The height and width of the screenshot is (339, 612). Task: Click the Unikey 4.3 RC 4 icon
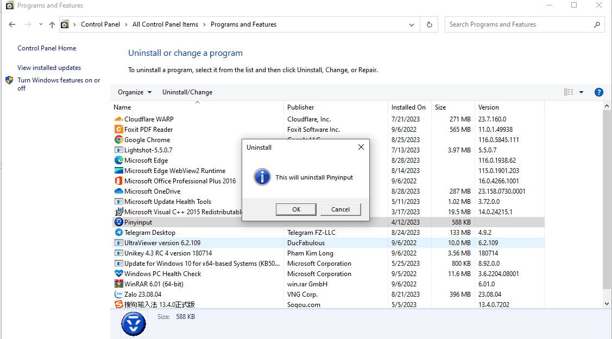point(118,253)
